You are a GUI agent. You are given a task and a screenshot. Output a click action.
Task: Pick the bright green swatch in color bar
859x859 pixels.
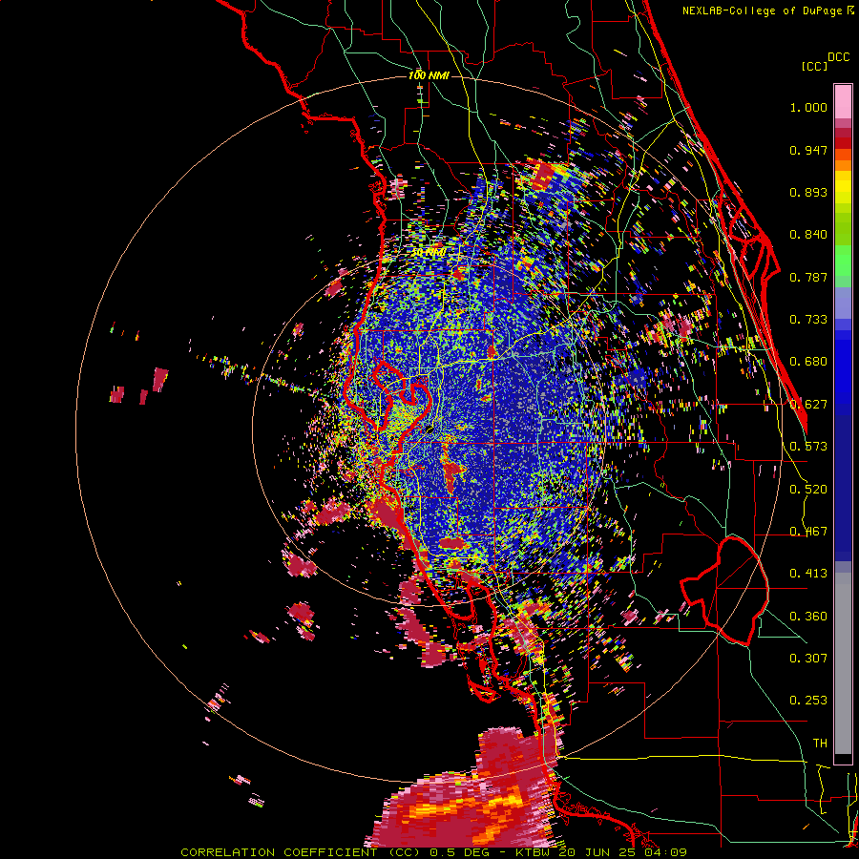tap(843, 260)
